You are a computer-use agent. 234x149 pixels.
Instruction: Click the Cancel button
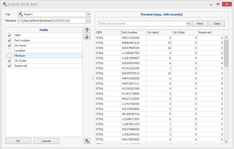(x=46, y=141)
